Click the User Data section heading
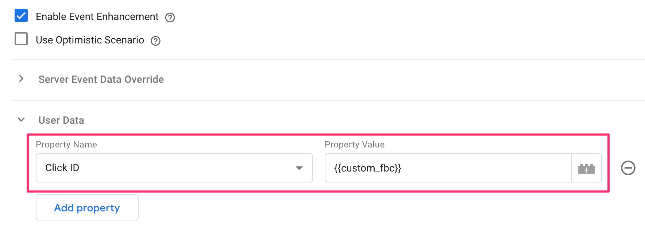 tap(61, 120)
